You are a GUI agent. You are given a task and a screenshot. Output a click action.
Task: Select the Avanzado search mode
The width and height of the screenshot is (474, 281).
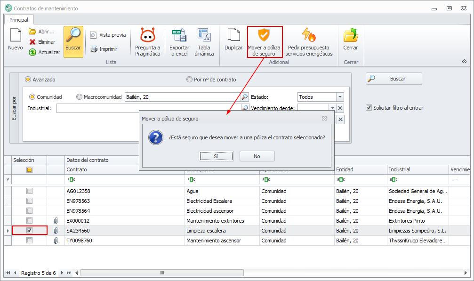[x=28, y=80]
